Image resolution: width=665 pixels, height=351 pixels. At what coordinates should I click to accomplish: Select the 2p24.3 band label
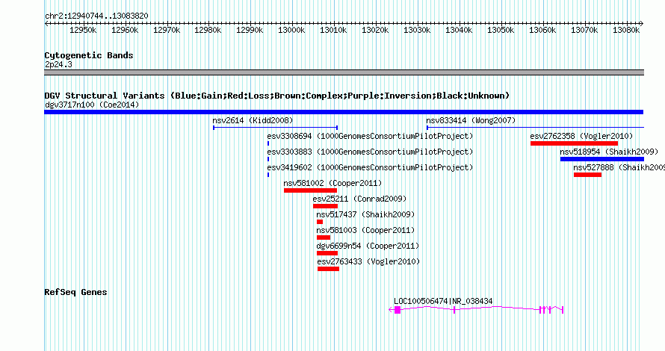(58, 64)
